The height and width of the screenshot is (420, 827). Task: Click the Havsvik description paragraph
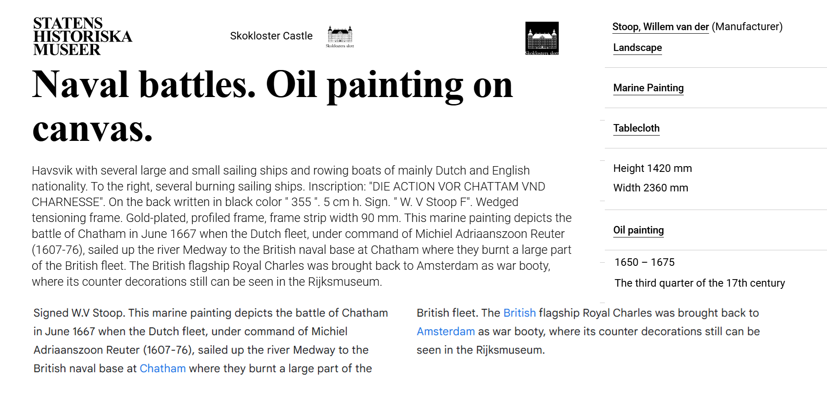(x=302, y=226)
